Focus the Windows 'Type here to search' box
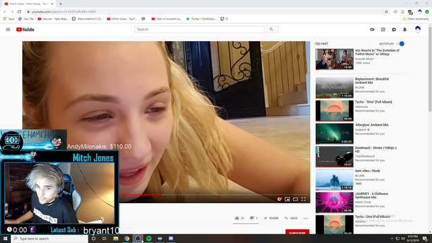The image size is (432, 243). point(49,238)
